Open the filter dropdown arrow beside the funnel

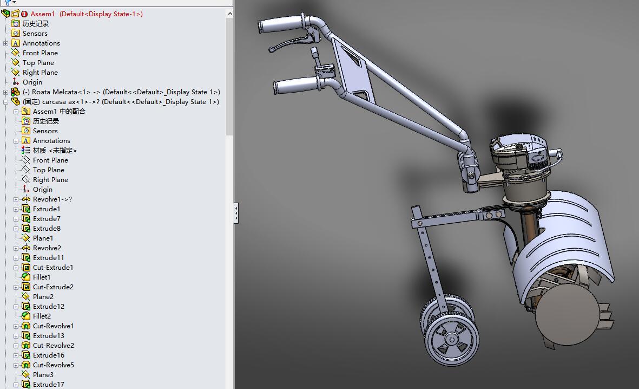(x=14, y=3)
